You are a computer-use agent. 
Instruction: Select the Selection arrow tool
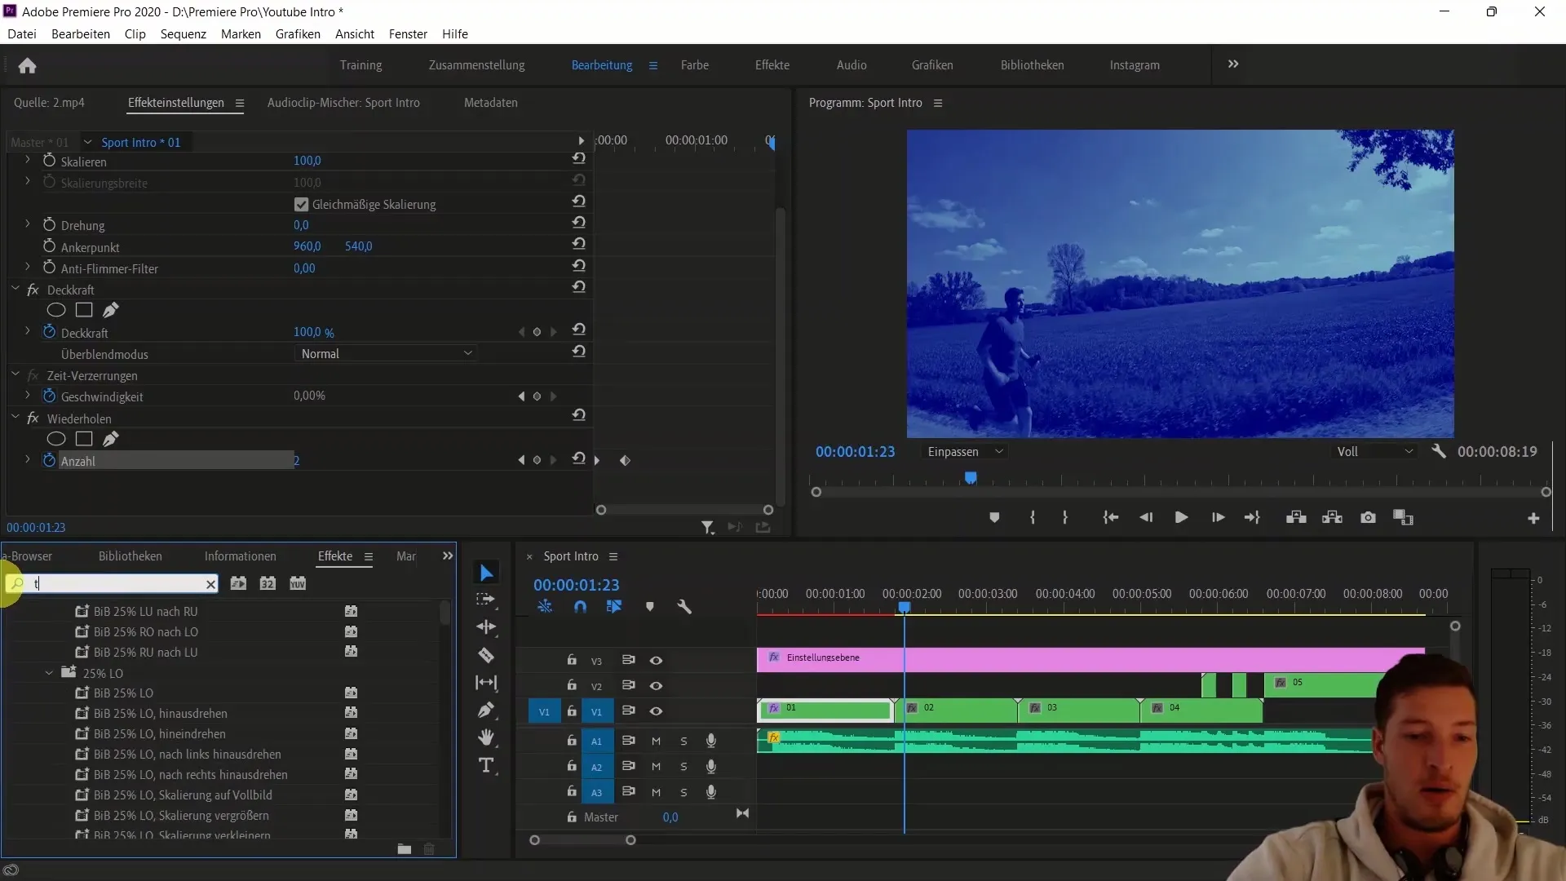(x=486, y=573)
